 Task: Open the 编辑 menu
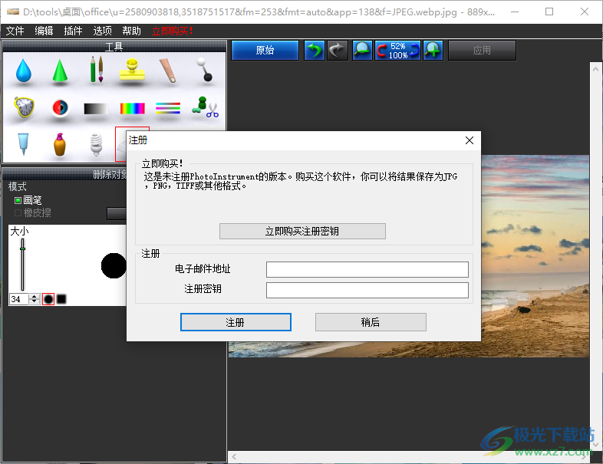[44, 31]
